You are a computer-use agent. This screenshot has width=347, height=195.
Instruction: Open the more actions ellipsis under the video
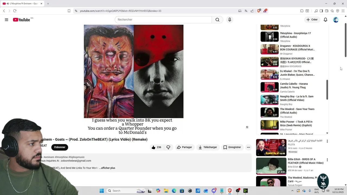(x=248, y=147)
